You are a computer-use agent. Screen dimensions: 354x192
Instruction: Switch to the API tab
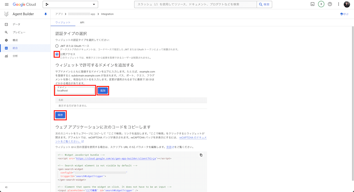pos(82,23)
